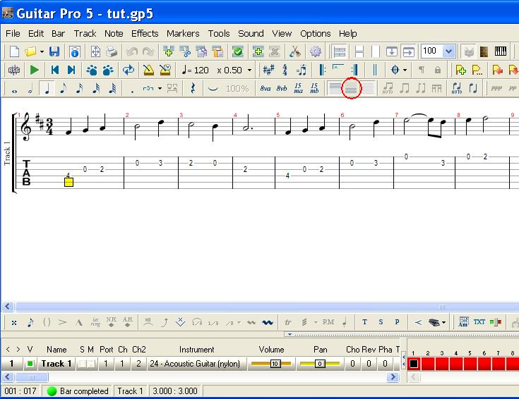This screenshot has width=519, height=399.
Task: Open the Track menu
Action: click(85, 33)
